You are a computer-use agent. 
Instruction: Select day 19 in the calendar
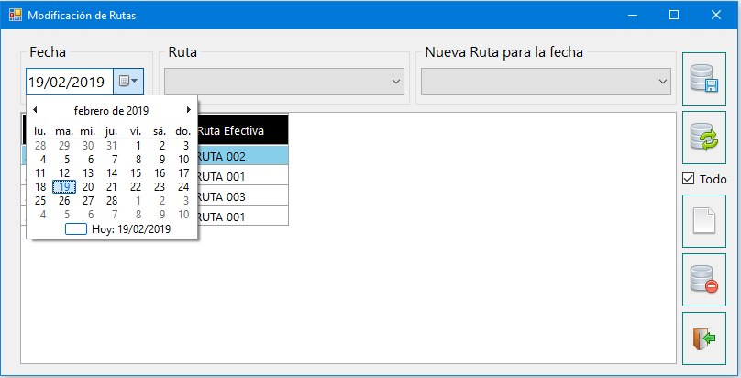[x=64, y=187]
